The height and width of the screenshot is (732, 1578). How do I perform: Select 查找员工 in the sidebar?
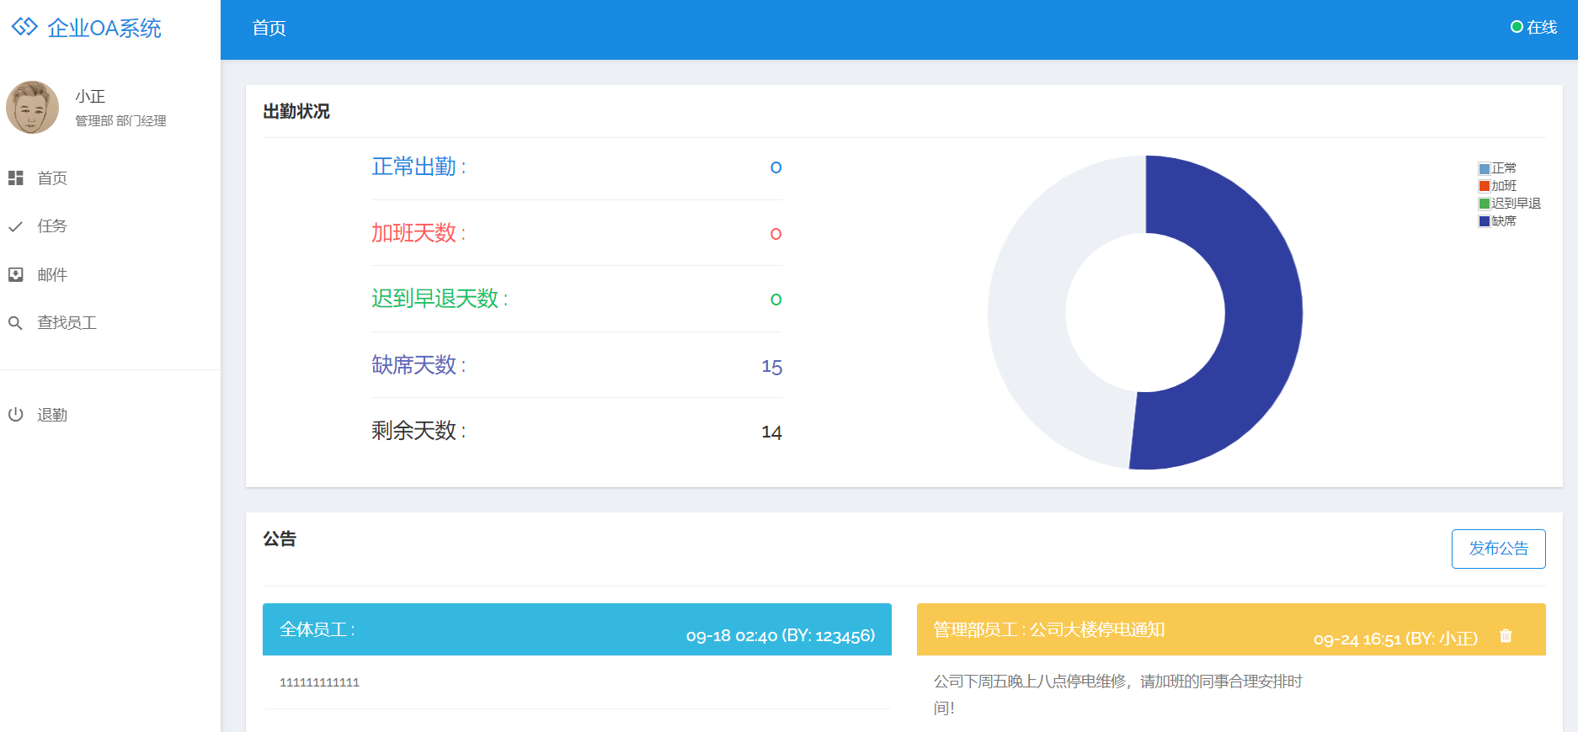click(110, 323)
